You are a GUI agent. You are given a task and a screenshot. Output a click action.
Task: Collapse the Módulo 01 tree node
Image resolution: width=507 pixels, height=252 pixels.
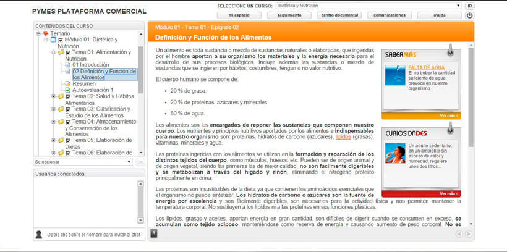coord(46,40)
